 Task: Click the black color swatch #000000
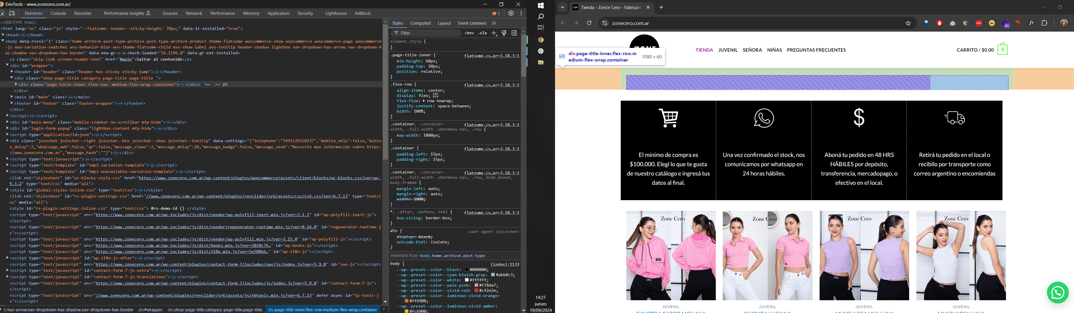(x=467, y=270)
